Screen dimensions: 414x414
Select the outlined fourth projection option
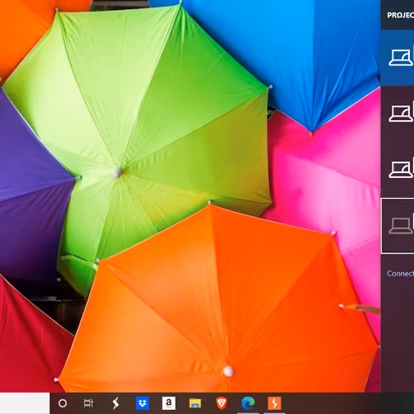coord(397,225)
